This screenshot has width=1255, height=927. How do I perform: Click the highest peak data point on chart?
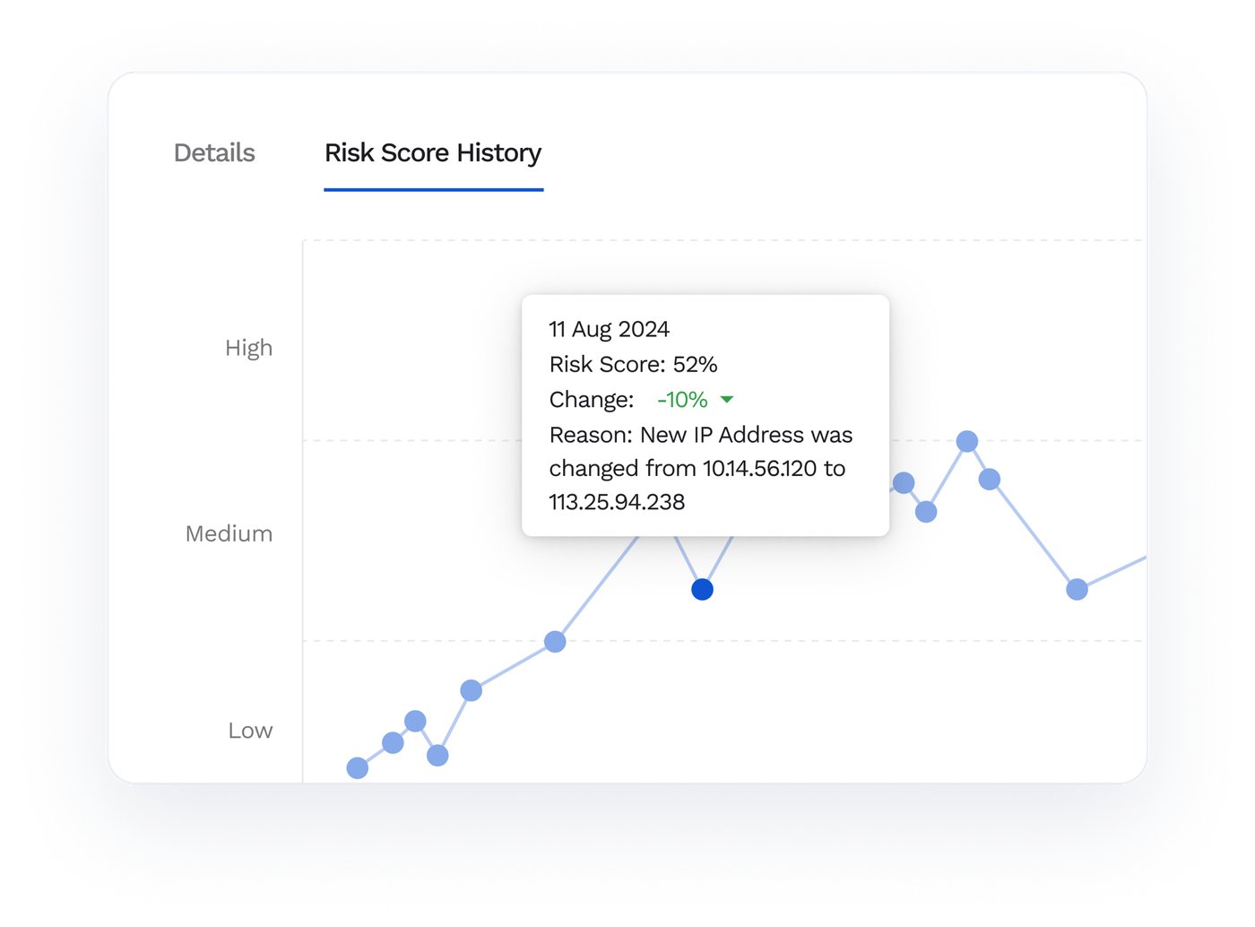point(966,441)
